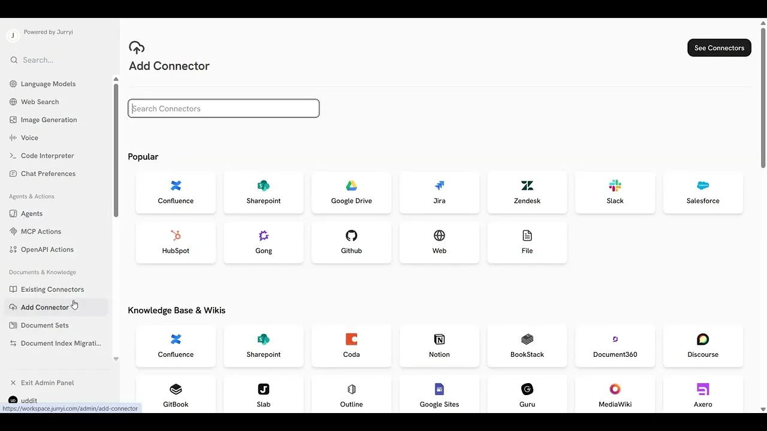
Task: Click the sidebar scrollbar up arrow
Action: coord(116,79)
